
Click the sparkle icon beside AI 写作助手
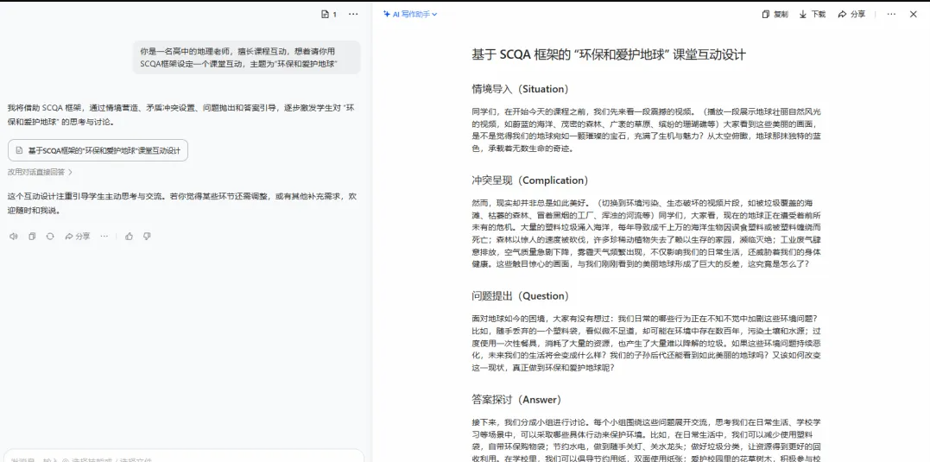tap(387, 14)
